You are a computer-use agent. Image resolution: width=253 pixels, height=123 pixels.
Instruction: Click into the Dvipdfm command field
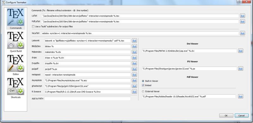pyautogui.click(x=87, y=63)
